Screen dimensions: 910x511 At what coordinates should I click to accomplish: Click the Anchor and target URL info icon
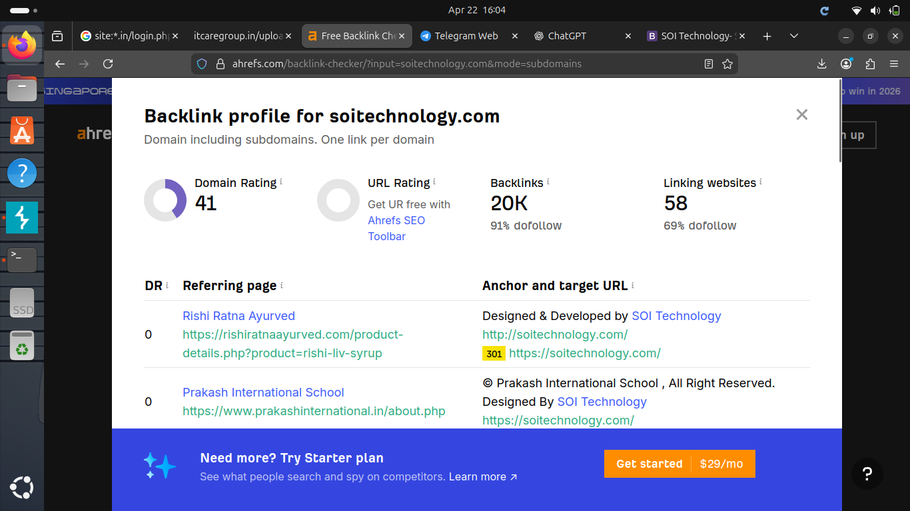click(633, 285)
